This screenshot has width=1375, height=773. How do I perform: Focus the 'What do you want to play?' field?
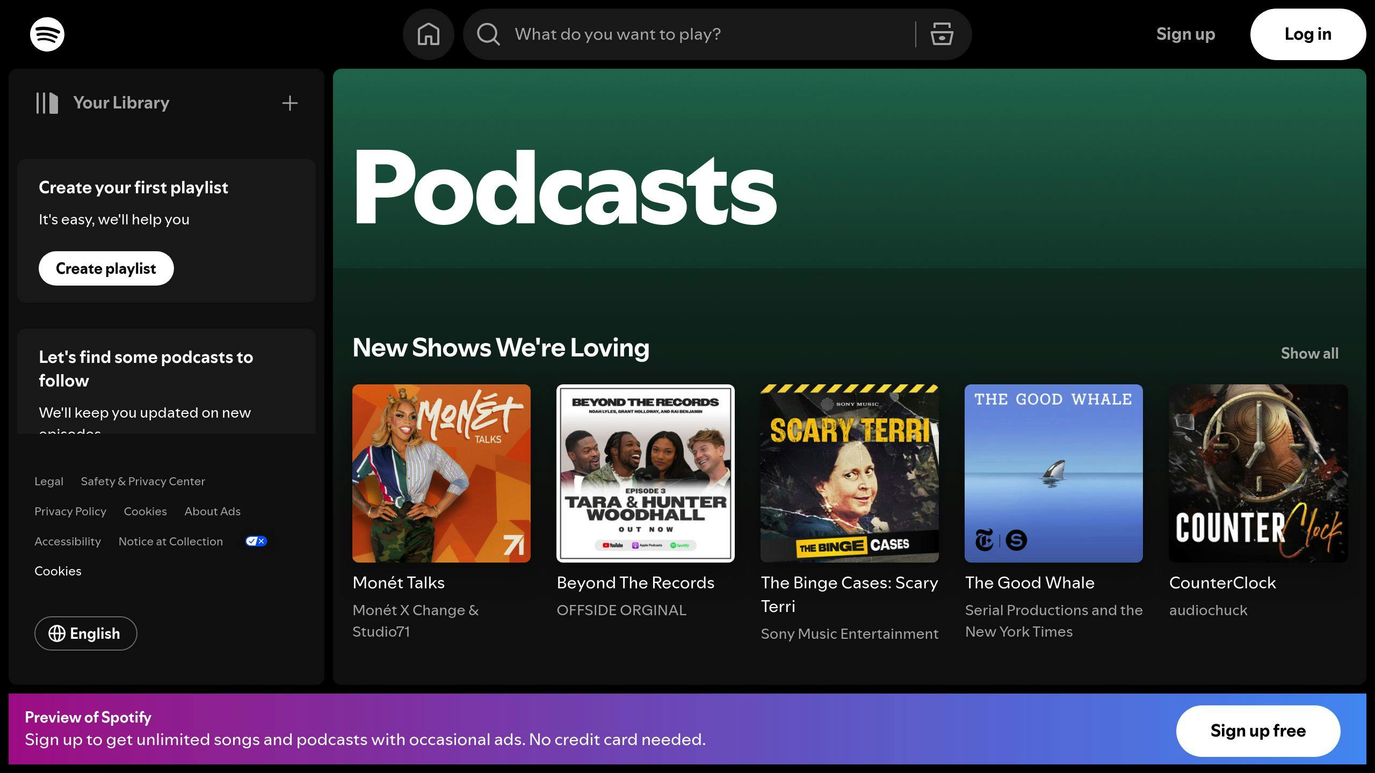click(710, 34)
